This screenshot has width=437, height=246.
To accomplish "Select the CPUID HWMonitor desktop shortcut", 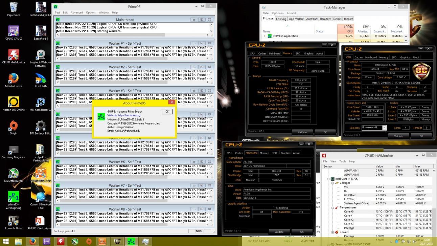I will pyautogui.click(x=14, y=57).
